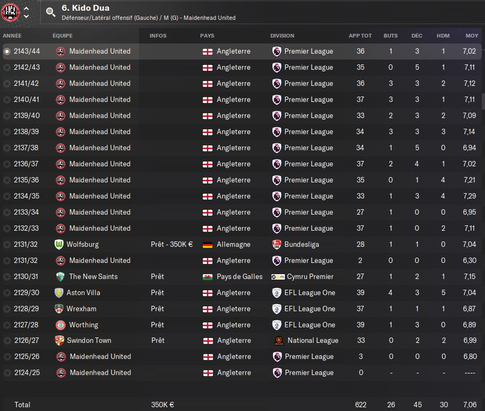The height and width of the screenshot is (411, 485).
Task: Sort by the MOY column header
Action: (x=472, y=35)
